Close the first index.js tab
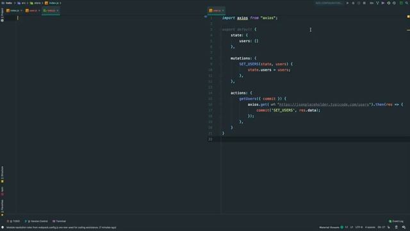This screenshot has width=410, height=231. pos(21,11)
